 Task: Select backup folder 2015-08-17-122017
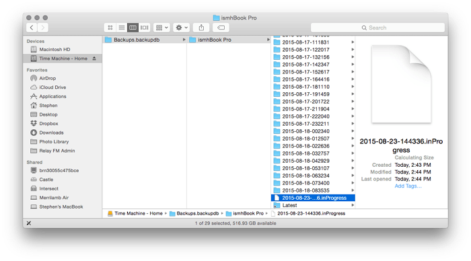[313, 50]
